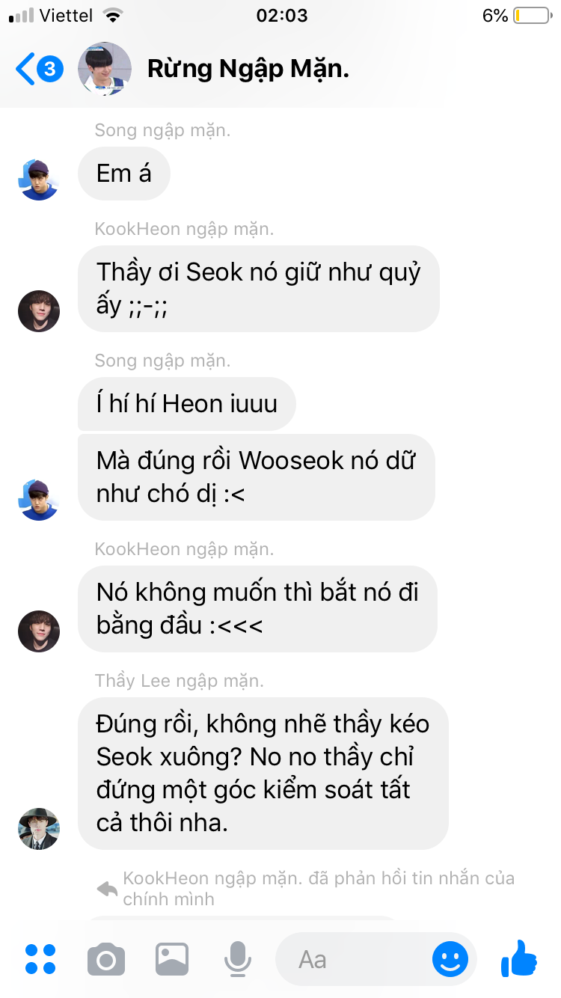Tap the reply arrow next to KookHeon's reply notice
561x998 pixels.
point(107,889)
